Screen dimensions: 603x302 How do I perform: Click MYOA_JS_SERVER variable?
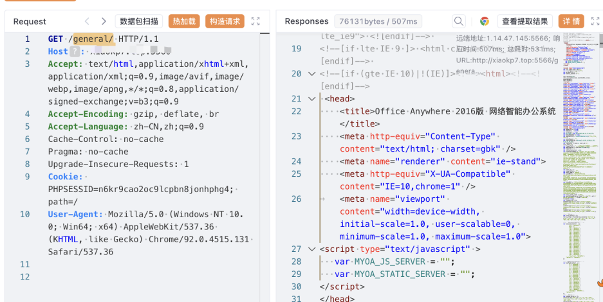[390, 262]
